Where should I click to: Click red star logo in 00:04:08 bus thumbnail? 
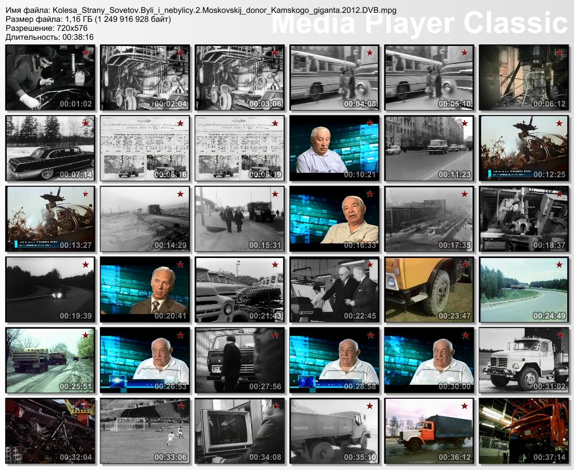coord(370,53)
